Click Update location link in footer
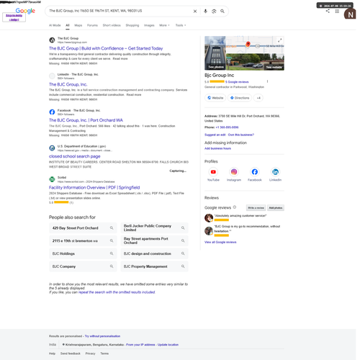Image resolution: width=360 pixels, height=360 pixels. click(x=168, y=345)
